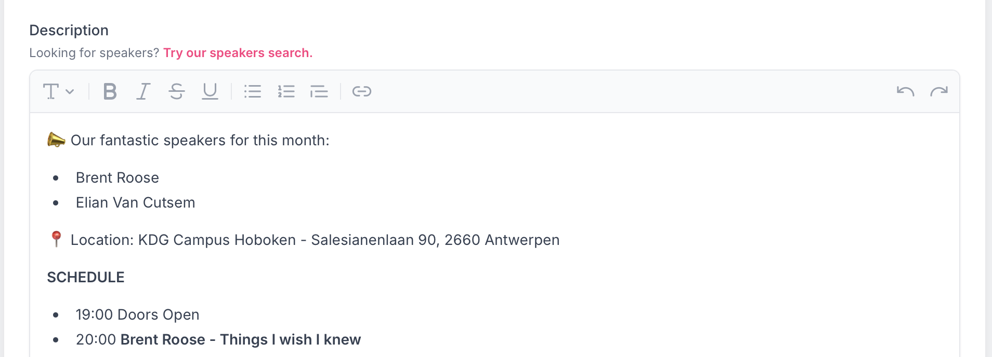Image resolution: width=992 pixels, height=357 pixels.
Task: Toggle underline formatting
Action: 210,92
